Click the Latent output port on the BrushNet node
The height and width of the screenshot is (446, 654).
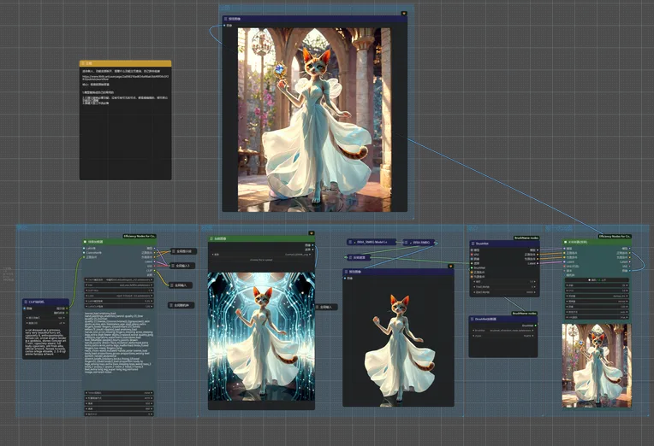tap(538, 264)
